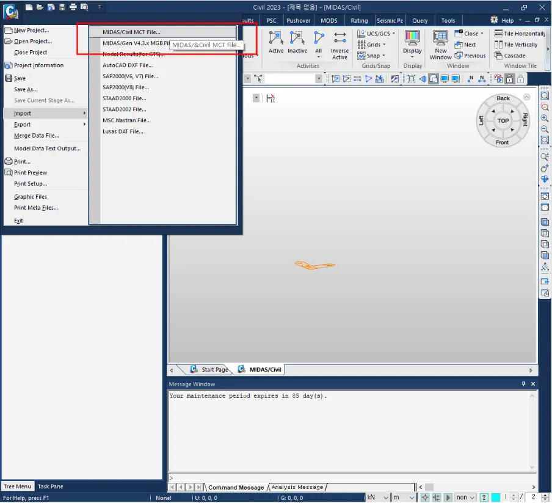The image size is (552, 503).
Task: Open the 'non' dropdown in status bar
Action: point(466,497)
